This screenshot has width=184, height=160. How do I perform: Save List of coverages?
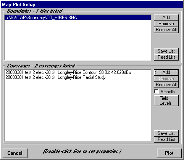pos(166,133)
